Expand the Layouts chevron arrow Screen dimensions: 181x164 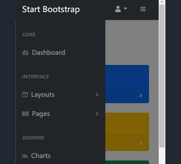[x=97, y=95]
